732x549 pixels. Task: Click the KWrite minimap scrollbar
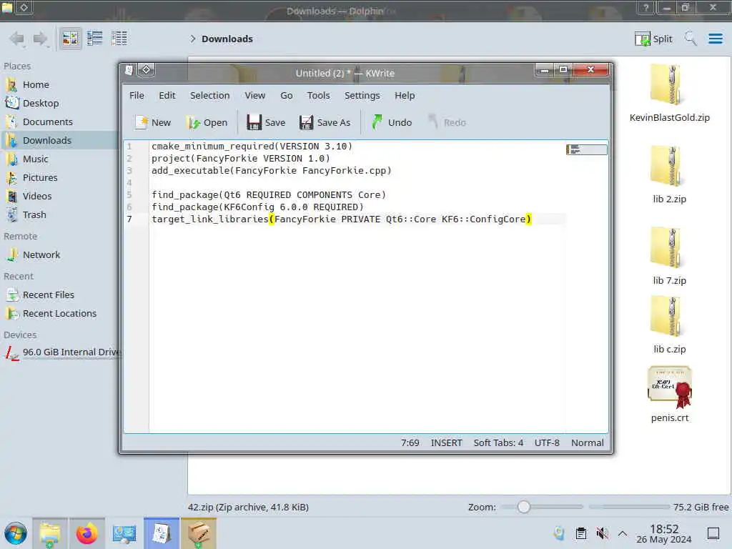[587, 150]
